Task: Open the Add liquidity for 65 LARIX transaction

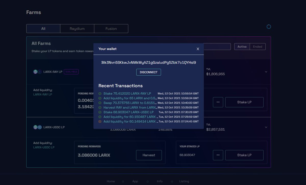Action: [131, 98]
